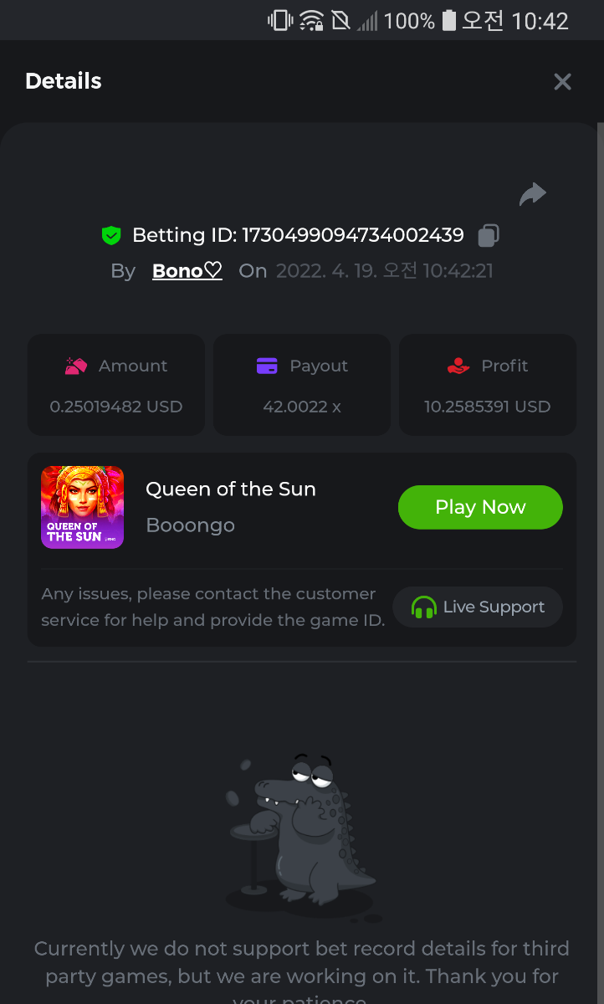Copy the Betting ID with copy icon

pyautogui.click(x=489, y=236)
